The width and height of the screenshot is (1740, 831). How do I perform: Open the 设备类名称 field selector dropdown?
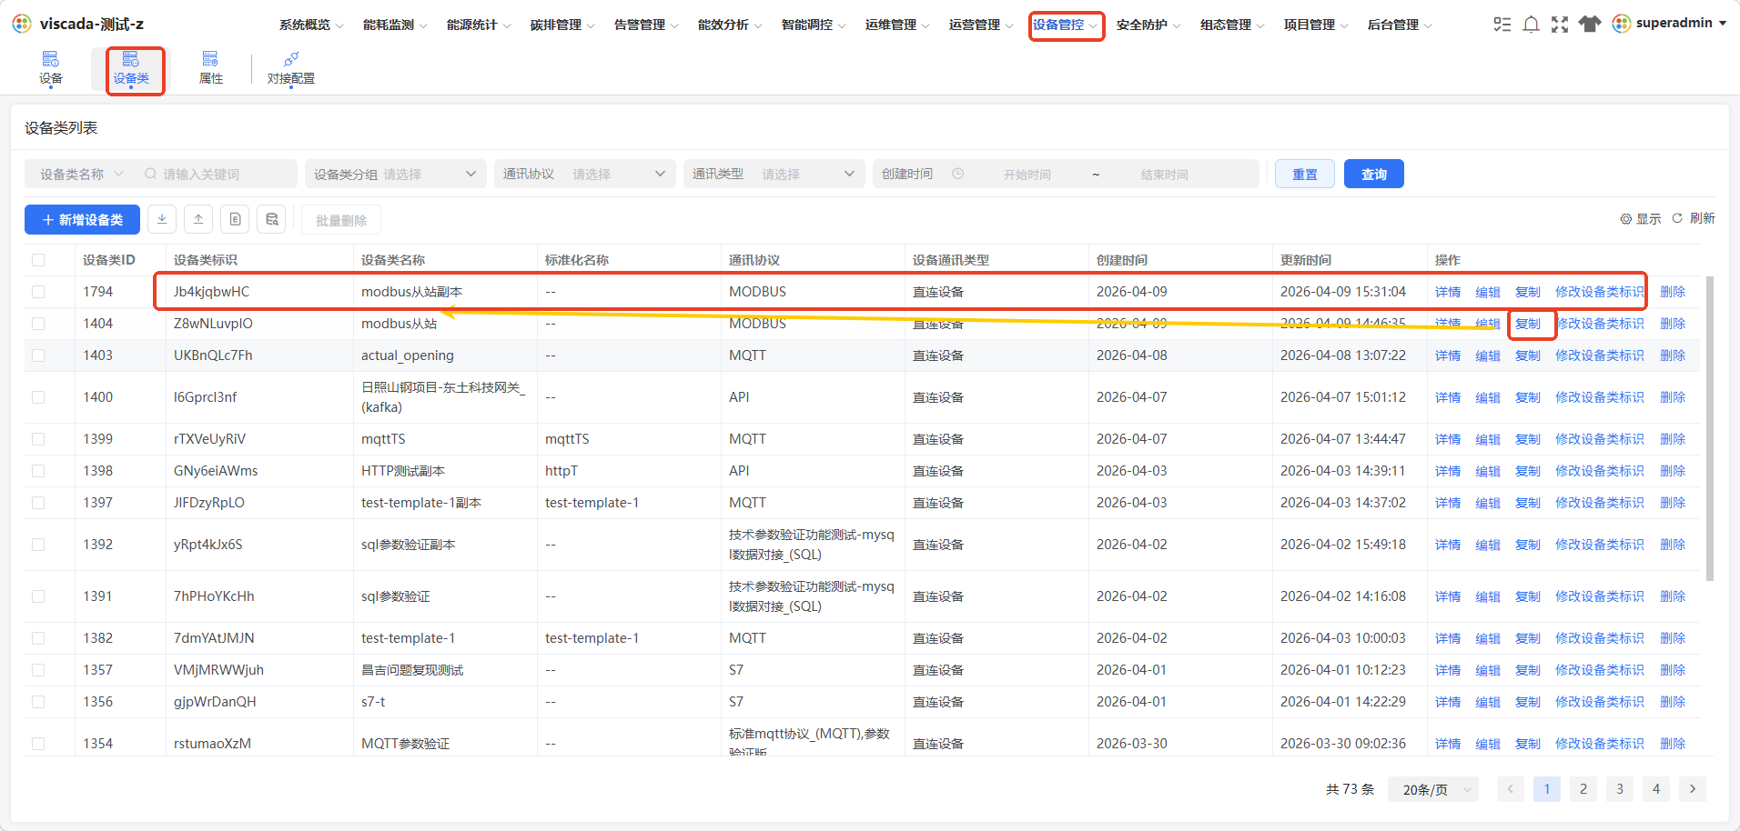tap(81, 174)
